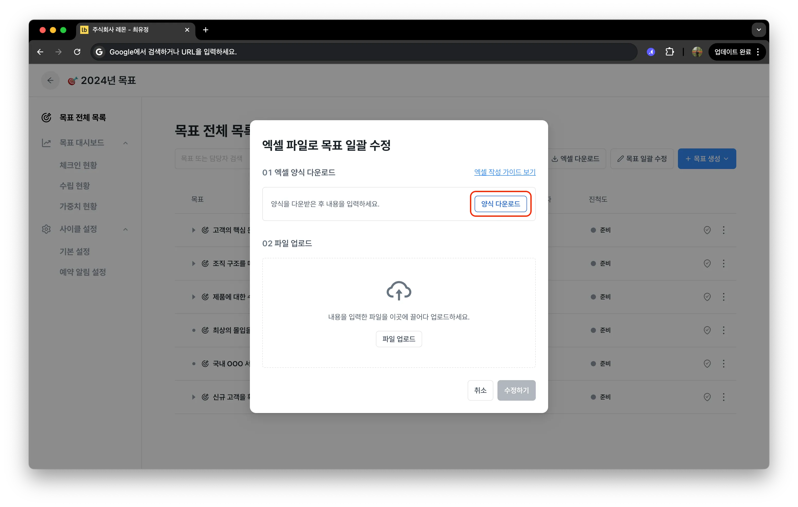Collapse the 사이클 설정 section
Screen dimensions: 798x507
tap(126, 229)
